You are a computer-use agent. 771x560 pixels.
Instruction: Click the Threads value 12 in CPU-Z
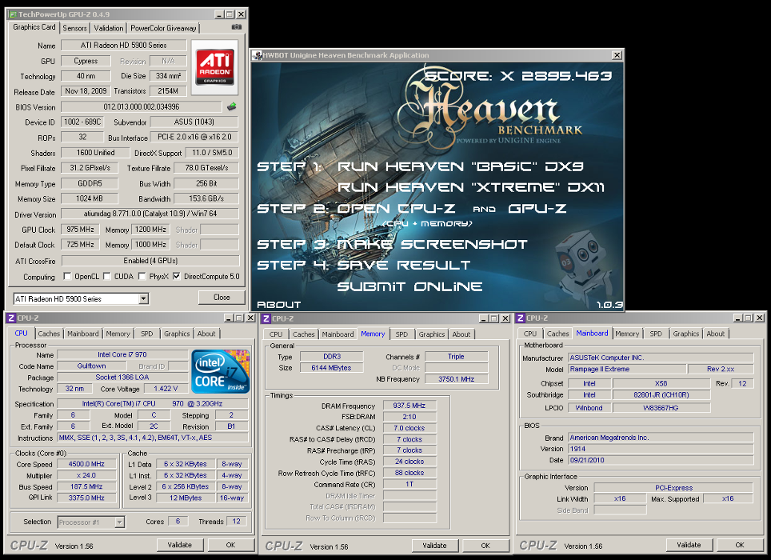(x=237, y=521)
